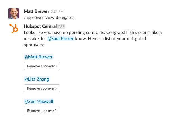Open the 3:24 PM message timestamp
Screen dimensions: 175x123
tap(57, 12)
